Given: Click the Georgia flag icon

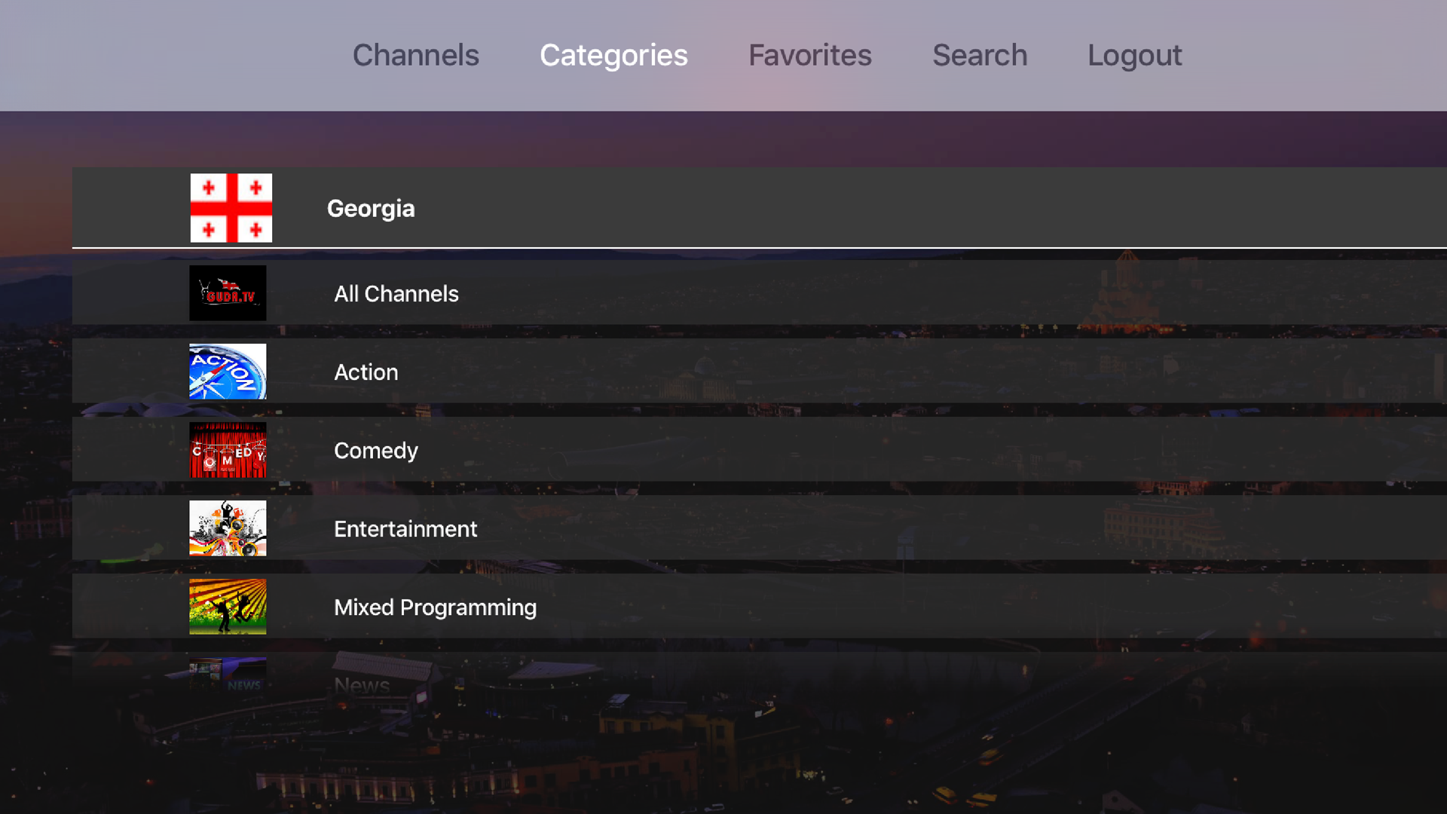Looking at the screenshot, I should pos(231,208).
